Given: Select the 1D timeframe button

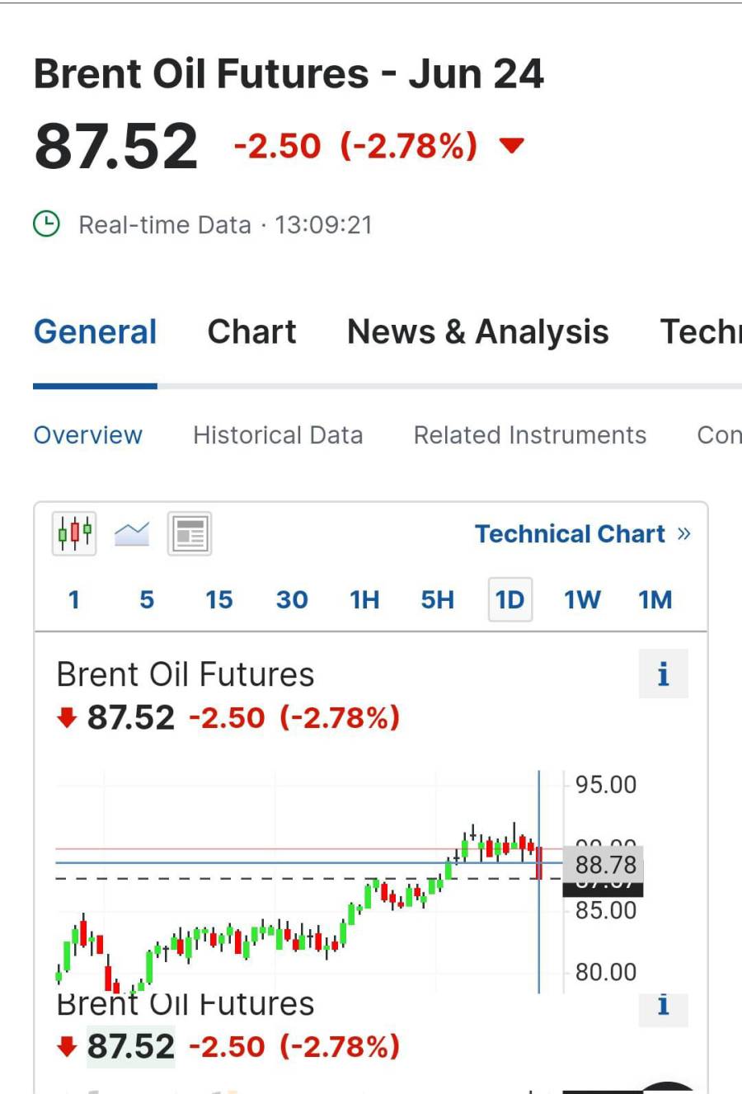Looking at the screenshot, I should pyautogui.click(x=510, y=599).
